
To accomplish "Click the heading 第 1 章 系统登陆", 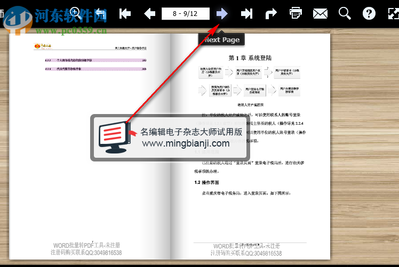I will click(250, 58).
